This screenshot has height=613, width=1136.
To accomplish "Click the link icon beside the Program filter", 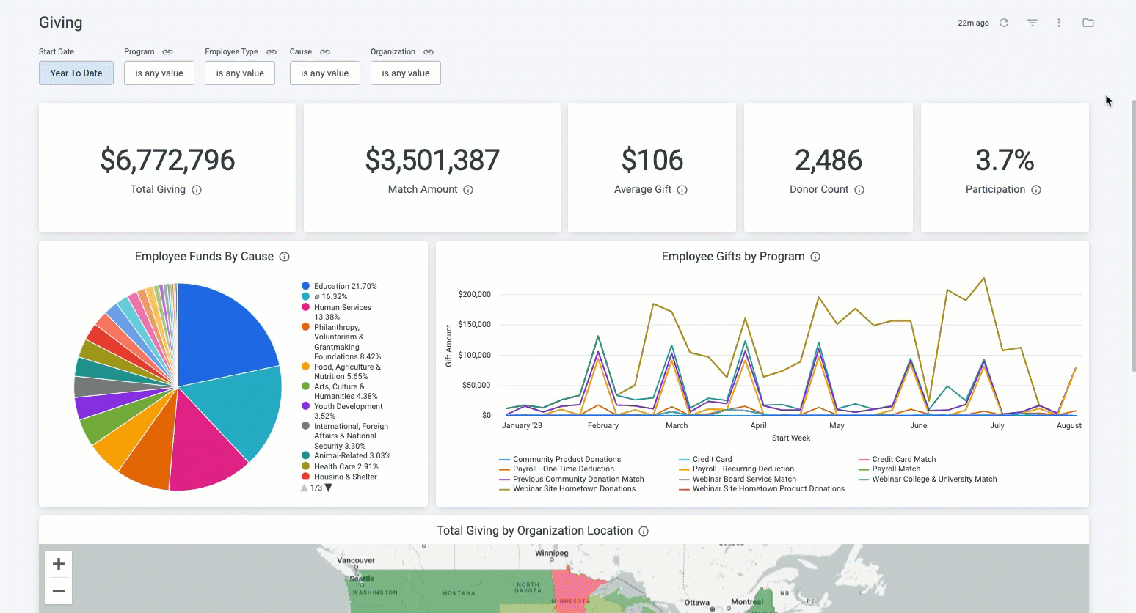I will tap(167, 52).
